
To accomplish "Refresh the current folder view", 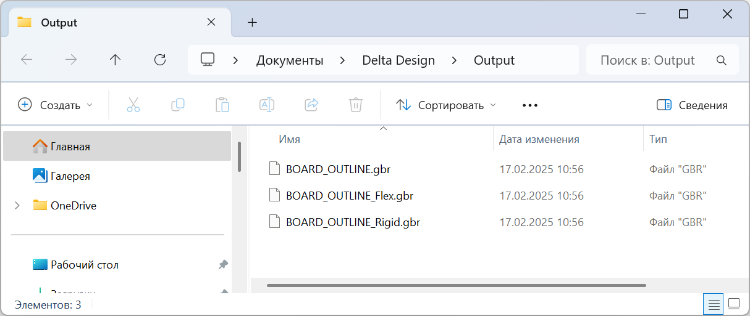I will tap(160, 60).
